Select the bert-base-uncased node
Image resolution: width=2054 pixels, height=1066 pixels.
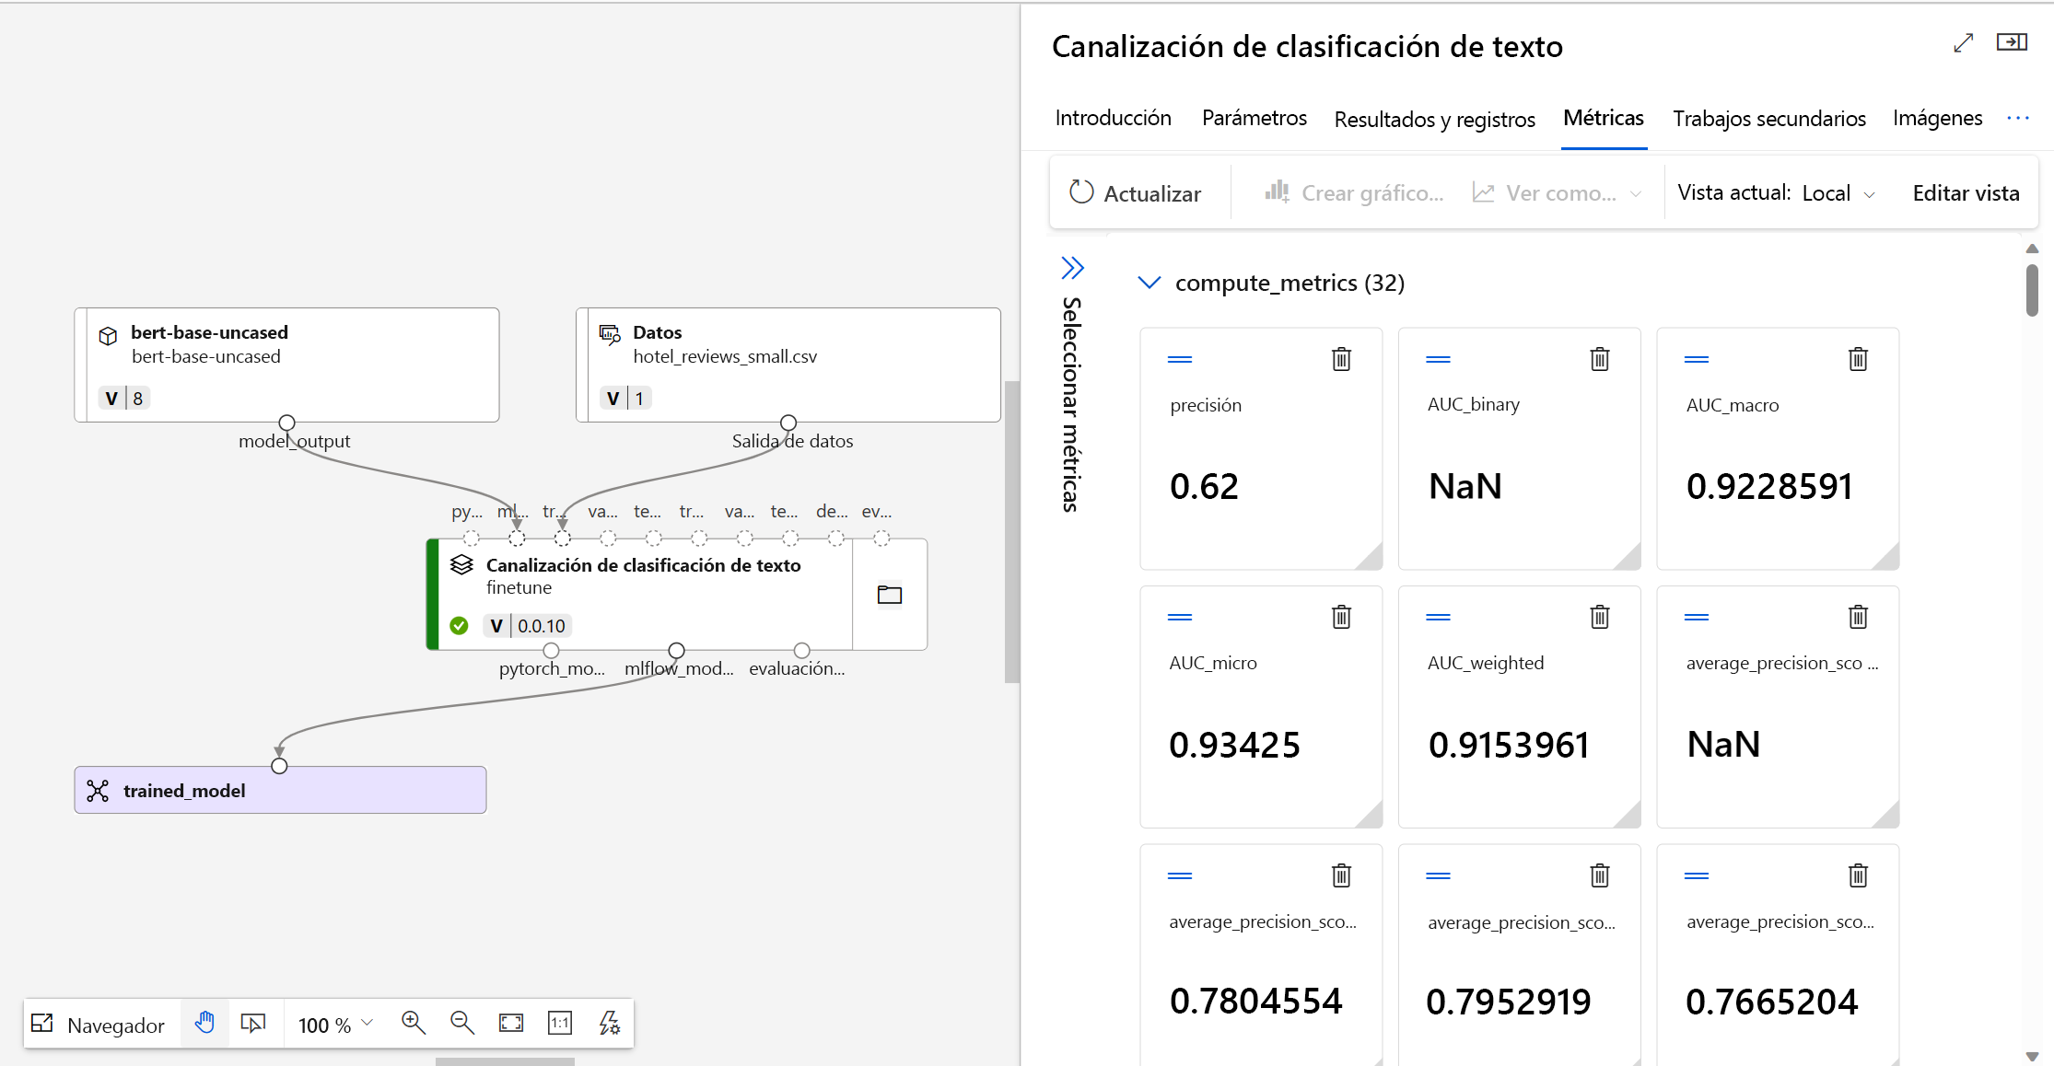coord(286,365)
